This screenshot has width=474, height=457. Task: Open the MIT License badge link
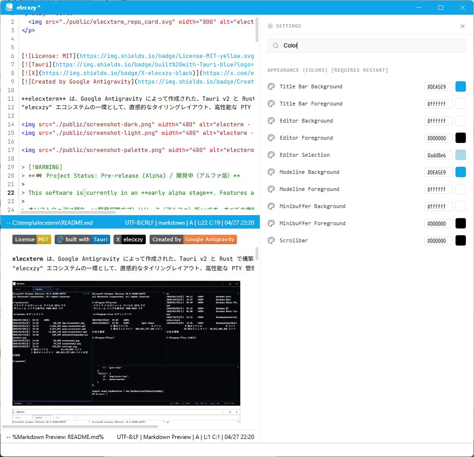(x=31, y=240)
